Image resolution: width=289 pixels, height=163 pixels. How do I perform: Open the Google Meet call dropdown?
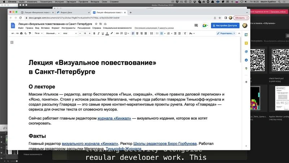pyautogui.click(x=205, y=25)
